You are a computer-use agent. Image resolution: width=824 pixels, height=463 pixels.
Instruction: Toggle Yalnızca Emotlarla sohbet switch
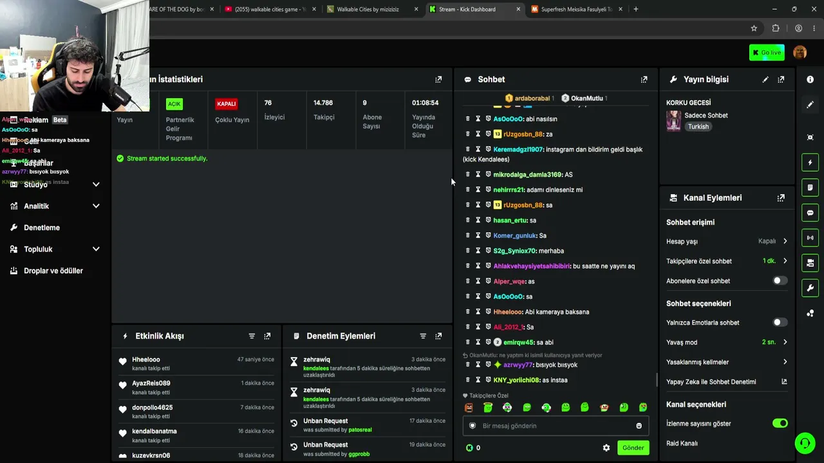(x=780, y=323)
